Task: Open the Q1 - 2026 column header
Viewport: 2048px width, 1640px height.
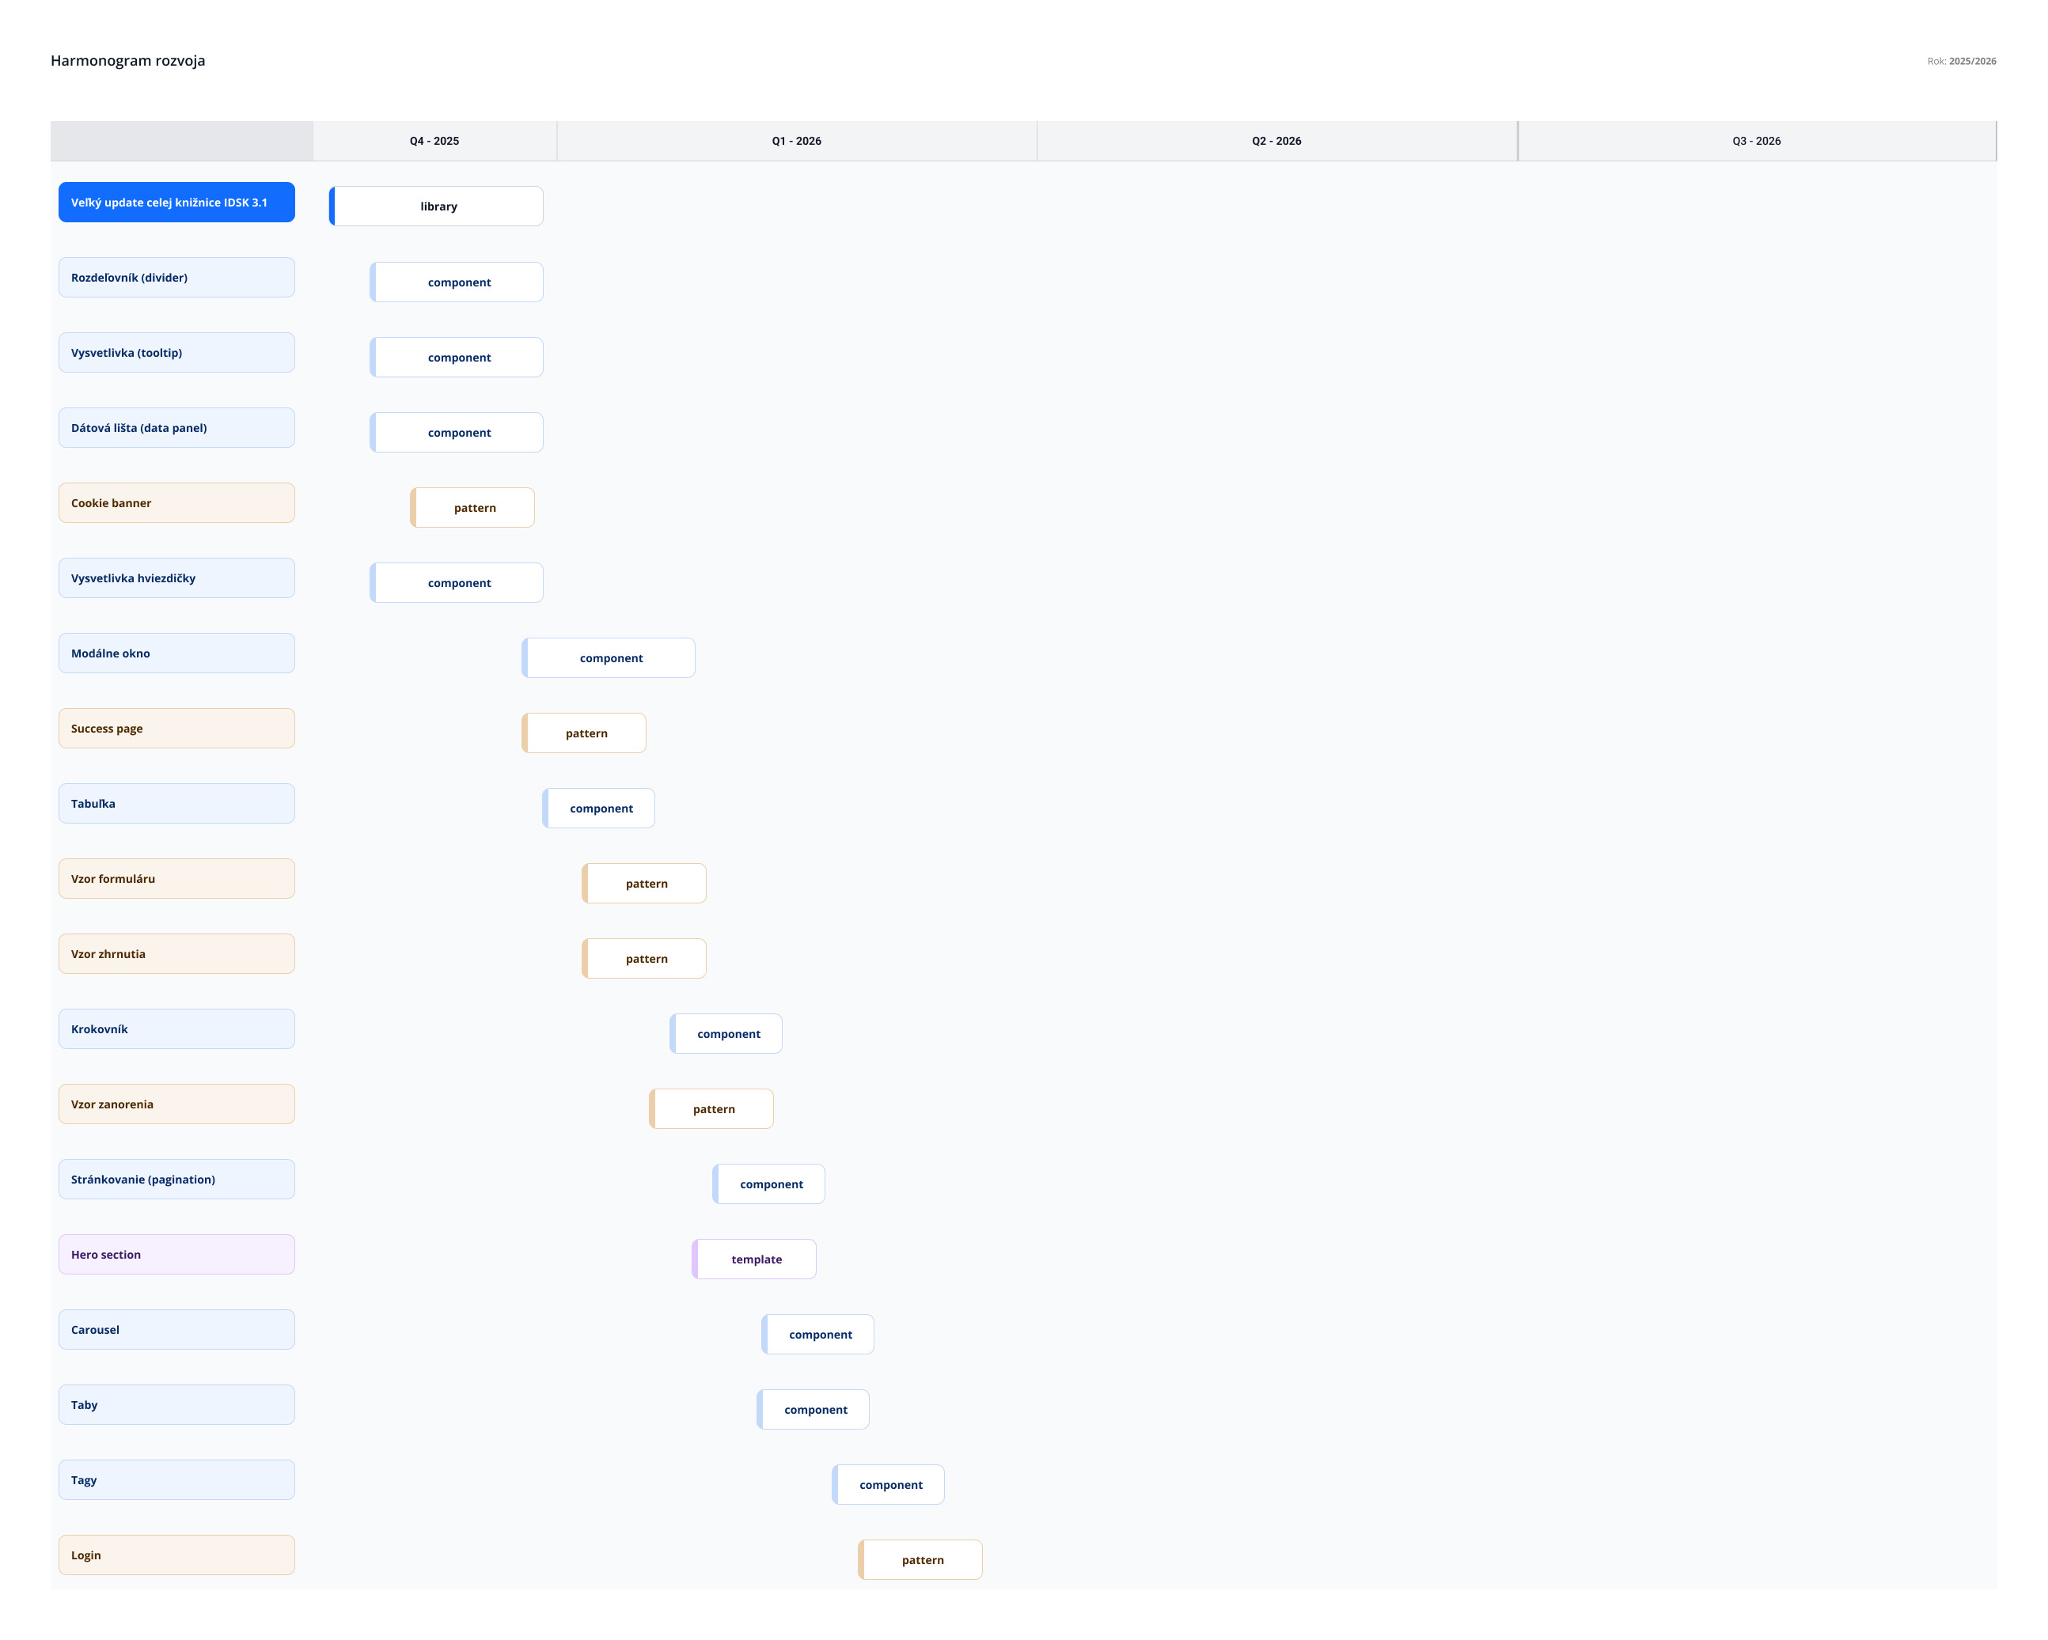Action: (x=796, y=141)
